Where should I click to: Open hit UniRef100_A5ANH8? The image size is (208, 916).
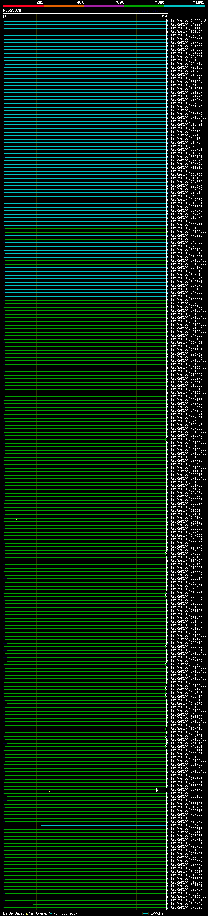click(187, 39)
